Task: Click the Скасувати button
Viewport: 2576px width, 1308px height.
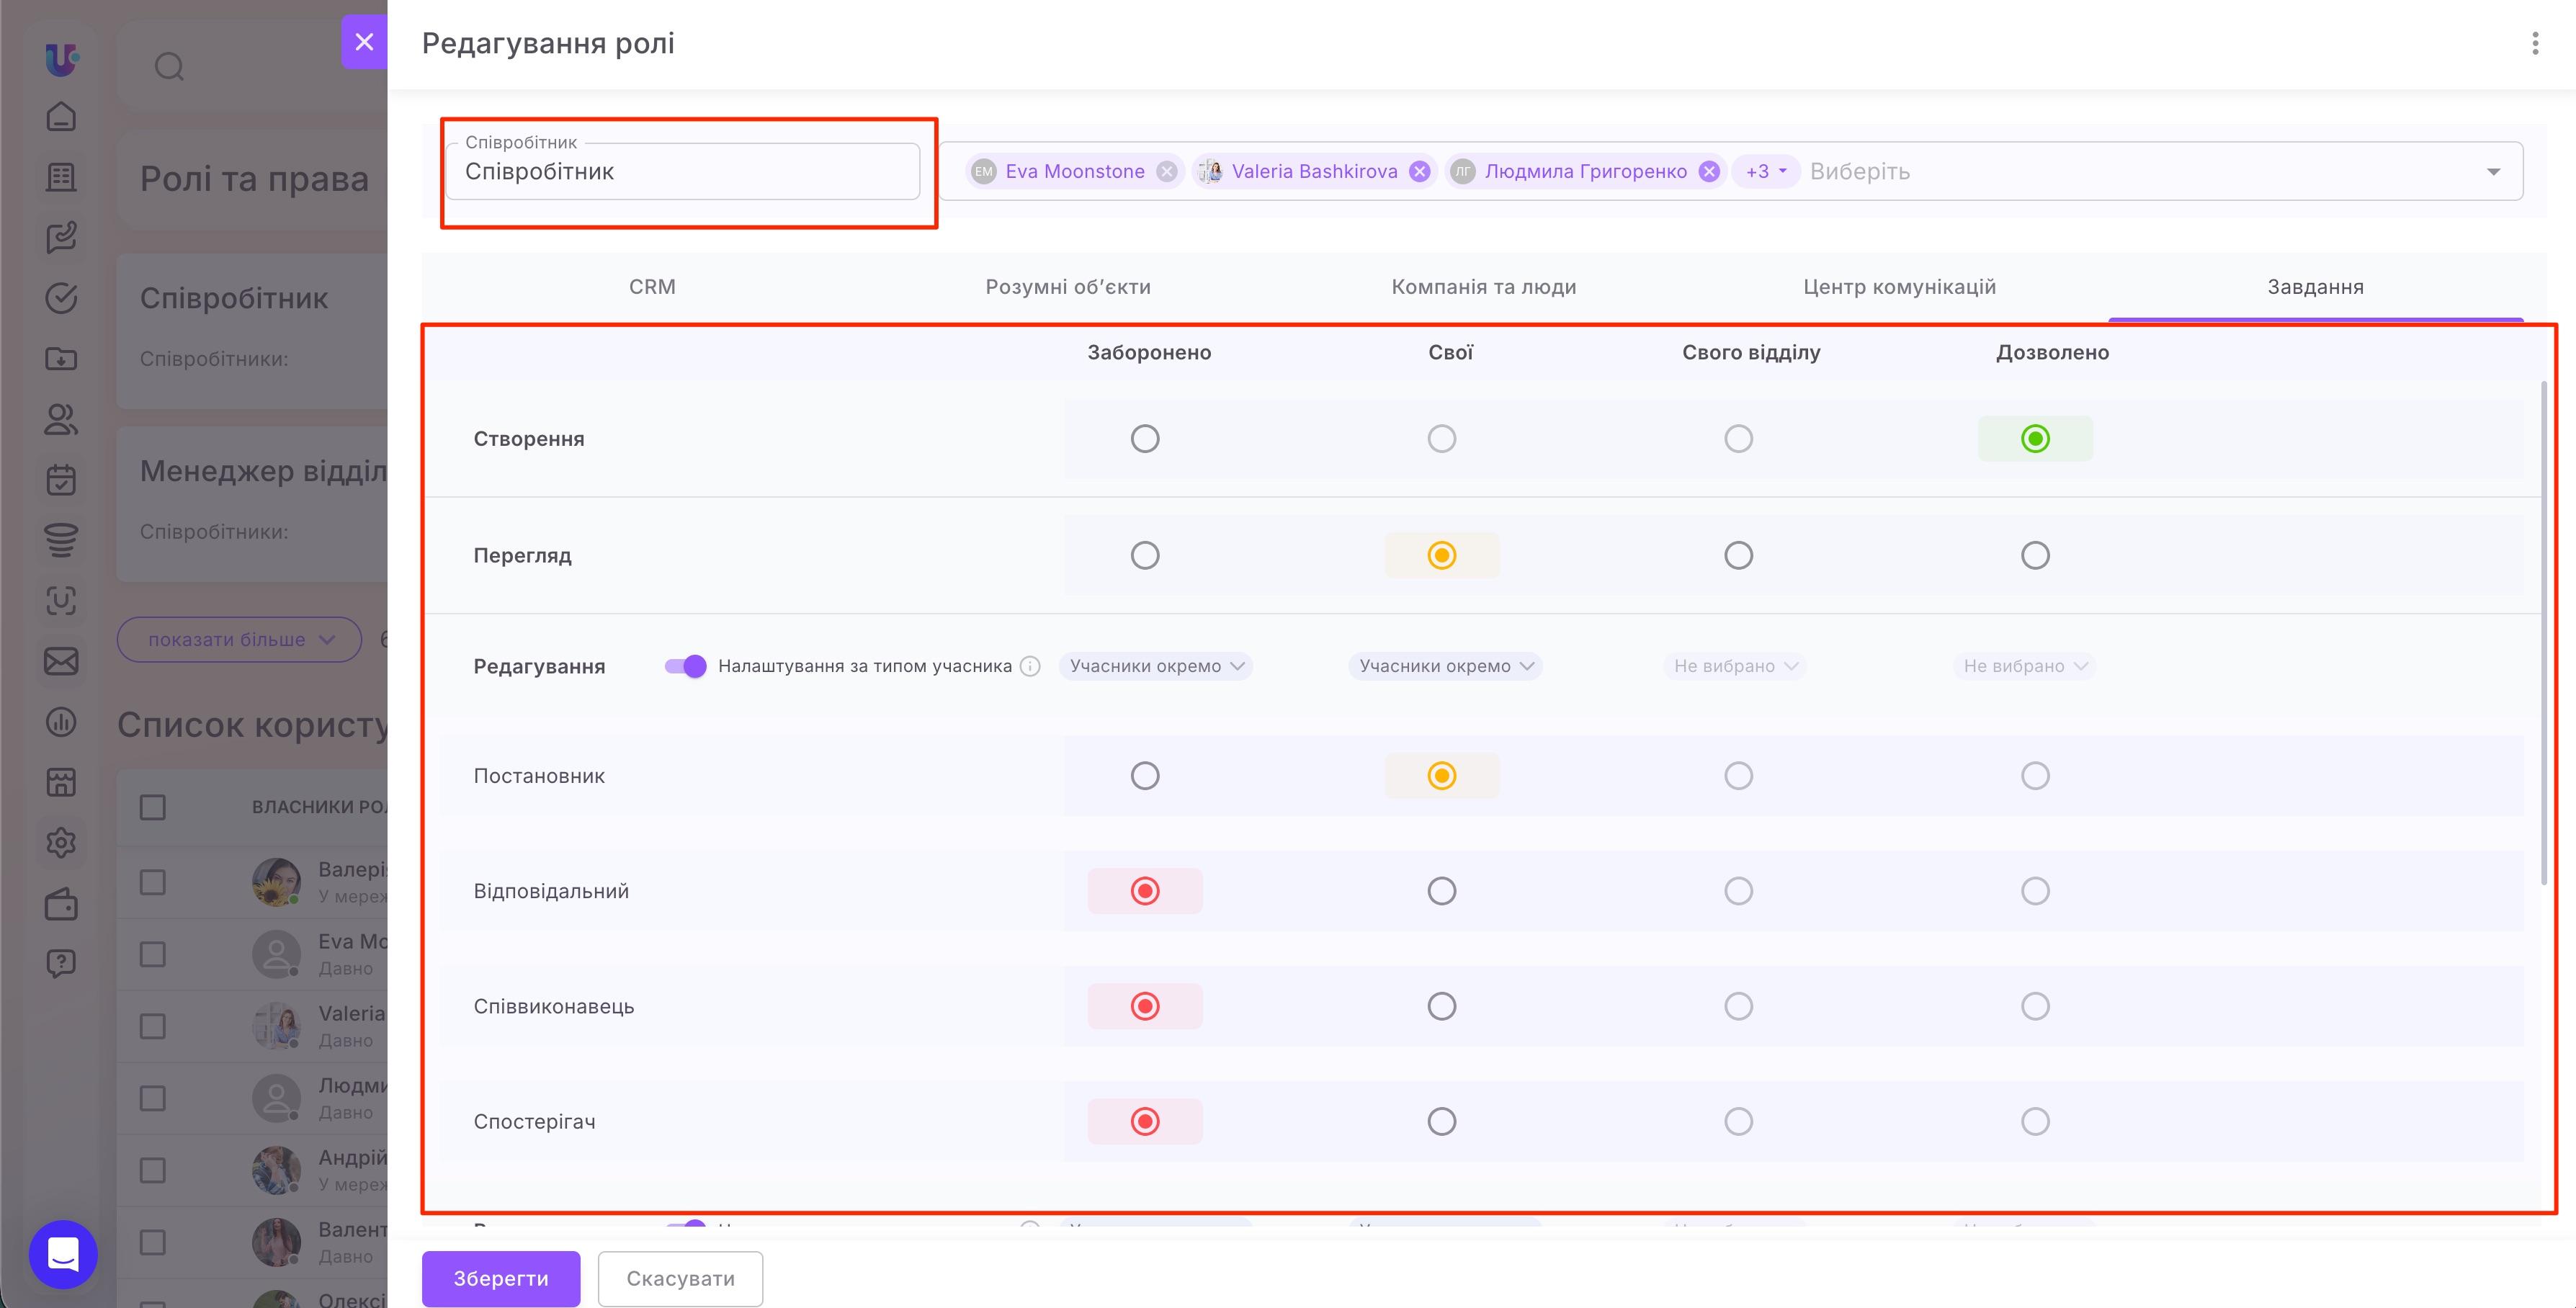Action: pos(680,1278)
